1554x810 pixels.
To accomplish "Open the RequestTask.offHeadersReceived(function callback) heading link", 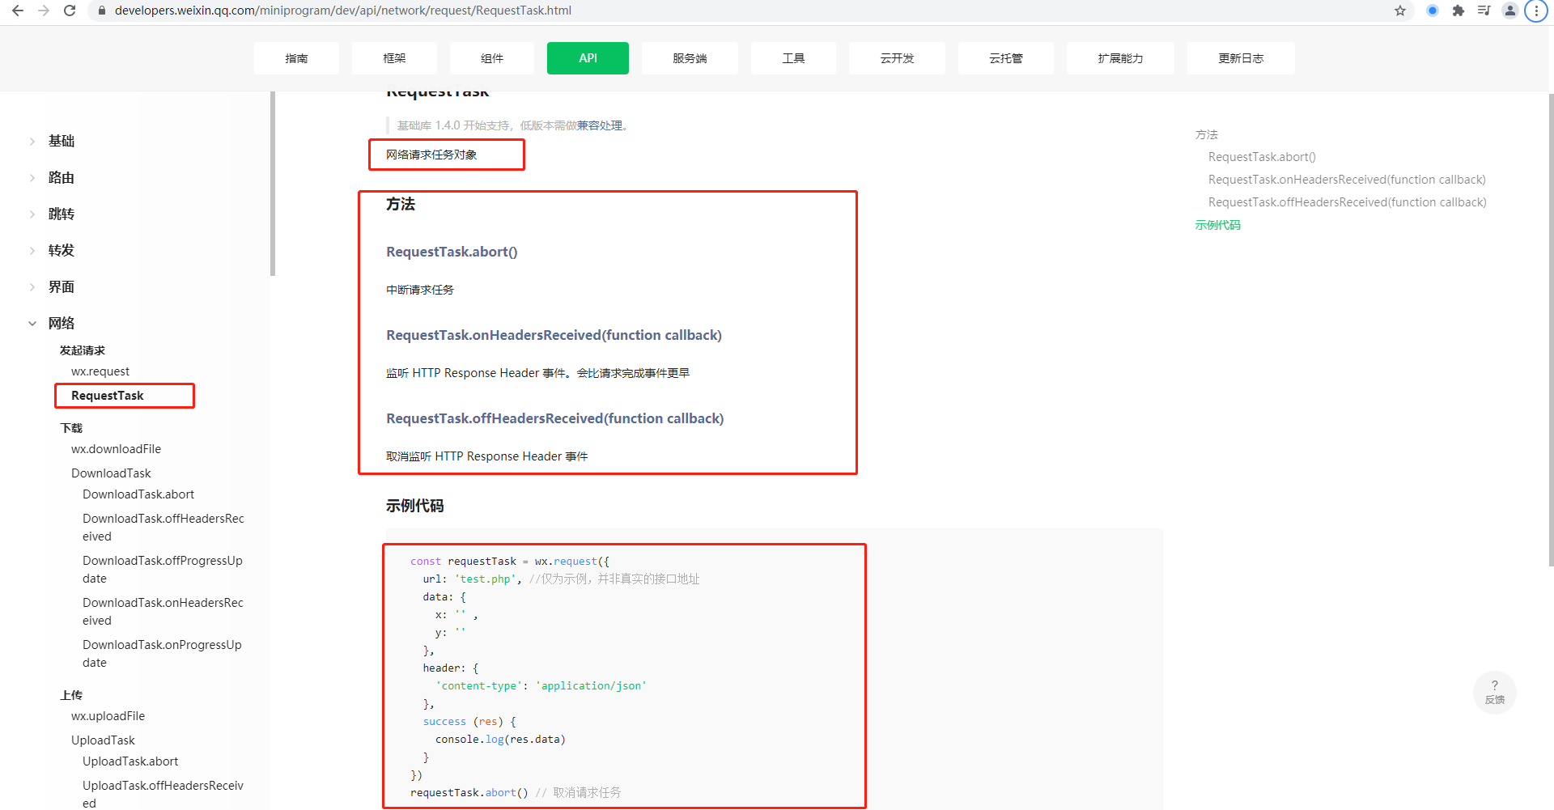I will (x=555, y=418).
